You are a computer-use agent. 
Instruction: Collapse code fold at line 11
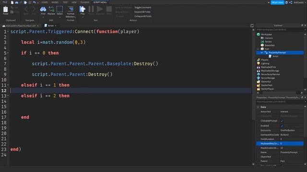[8, 85]
